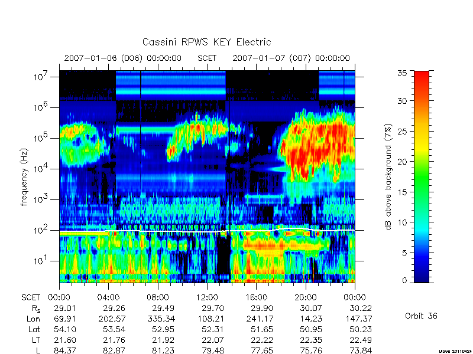The image size is (473, 354).
Task: Click the white line at 10^2 Hz
Action: [207, 231]
